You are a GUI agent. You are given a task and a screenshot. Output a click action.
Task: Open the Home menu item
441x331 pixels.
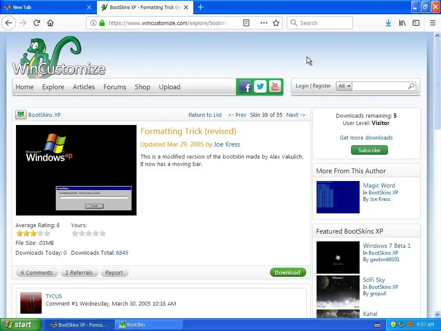tap(25, 87)
